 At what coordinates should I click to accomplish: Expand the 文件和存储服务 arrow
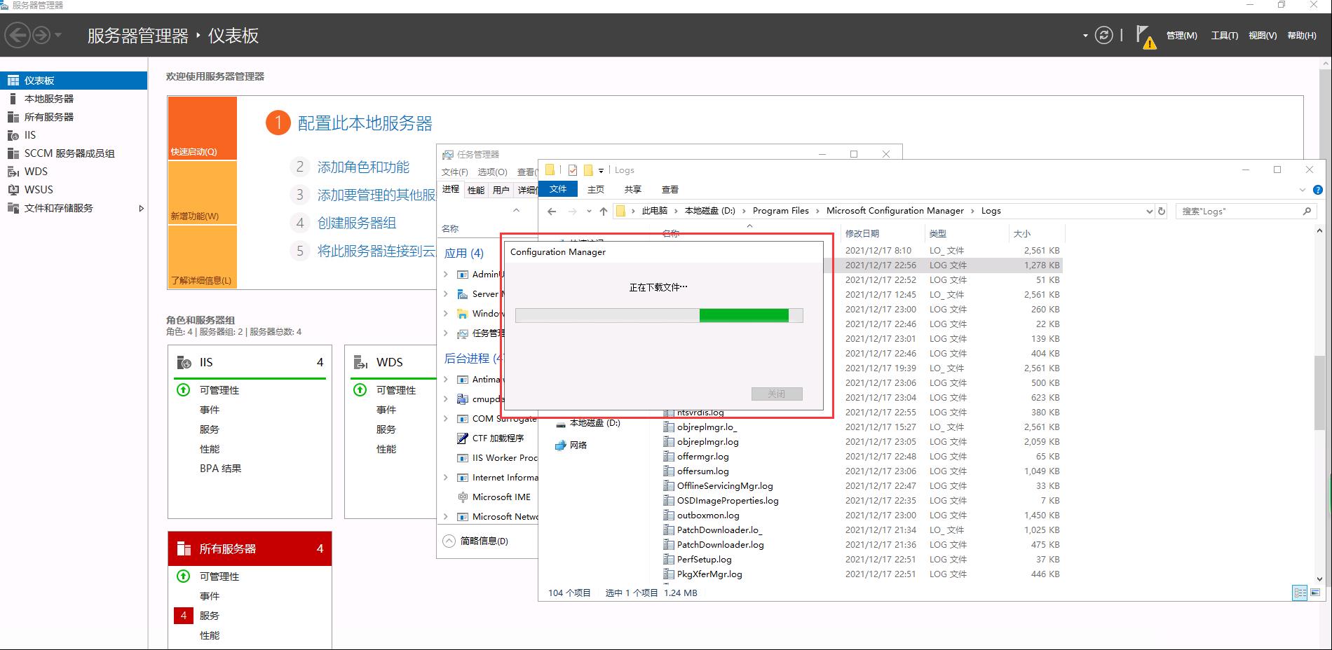142,208
